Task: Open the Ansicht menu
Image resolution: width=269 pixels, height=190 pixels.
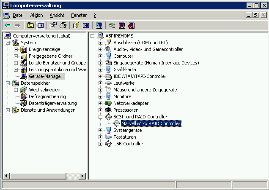Action: pos(57,15)
